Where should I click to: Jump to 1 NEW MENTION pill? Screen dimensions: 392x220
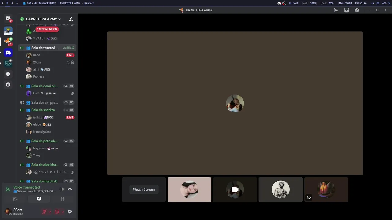pyautogui.click(x=47, y=29)
